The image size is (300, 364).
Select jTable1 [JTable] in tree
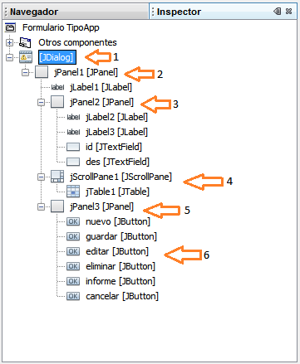(x=117, y=192)
